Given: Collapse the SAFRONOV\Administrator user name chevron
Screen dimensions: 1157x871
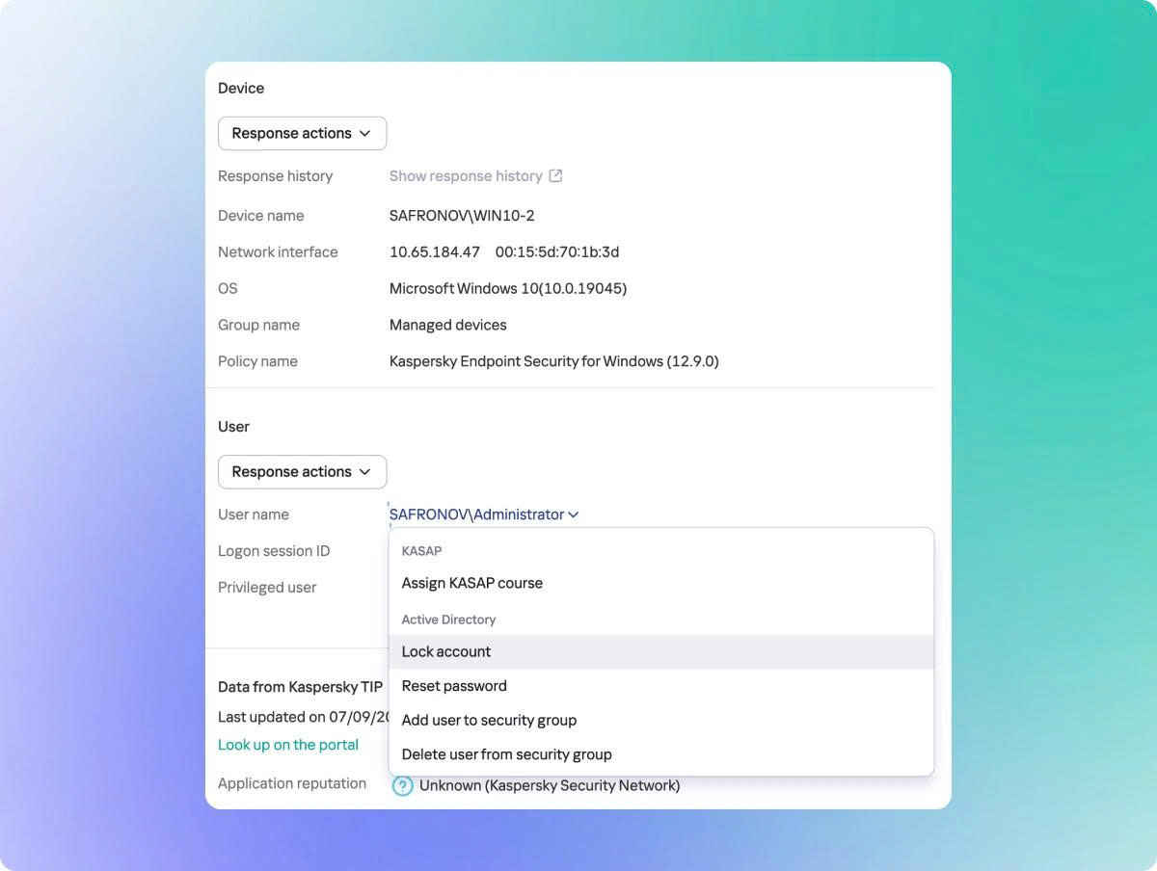Looking at the screenshot, I should pyautogui.click(x=574, y=515).
